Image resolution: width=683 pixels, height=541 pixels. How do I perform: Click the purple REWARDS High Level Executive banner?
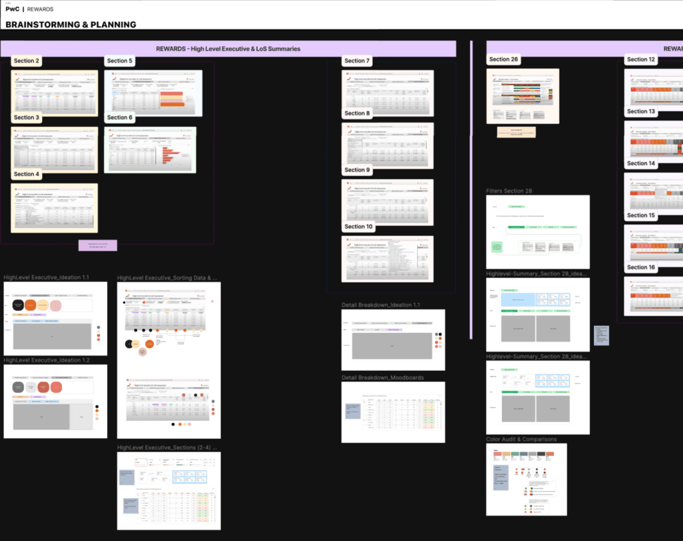[228, 49]
